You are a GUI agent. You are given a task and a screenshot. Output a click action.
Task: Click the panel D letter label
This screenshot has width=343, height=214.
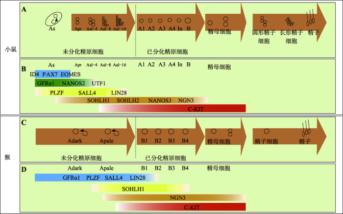click(x=24, y=169)
